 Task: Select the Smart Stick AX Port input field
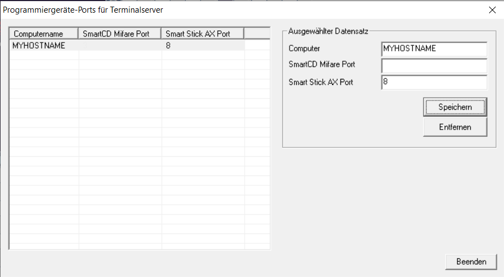point(434,82)
